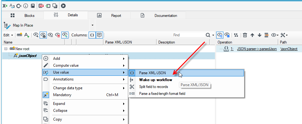The height and width of the screenshot is (124, 302).
Task: Click the add new record icon in edit toolbar
Action: click(19, 35)
